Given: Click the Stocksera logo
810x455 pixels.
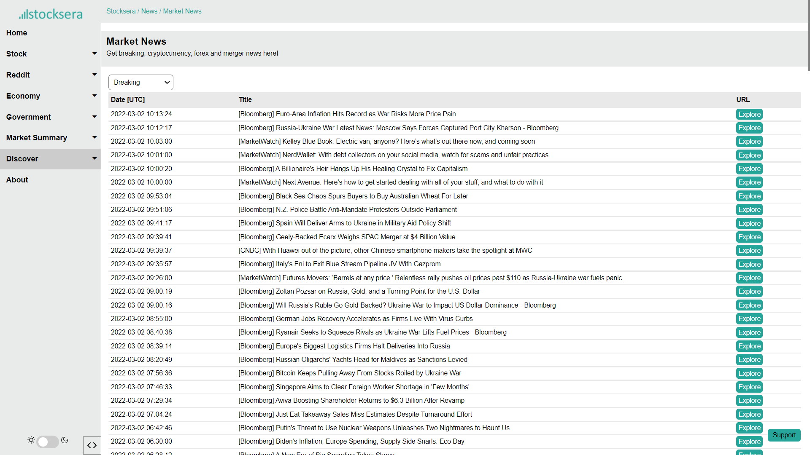Looking at the screenshot, I should (x=51, y=14).
